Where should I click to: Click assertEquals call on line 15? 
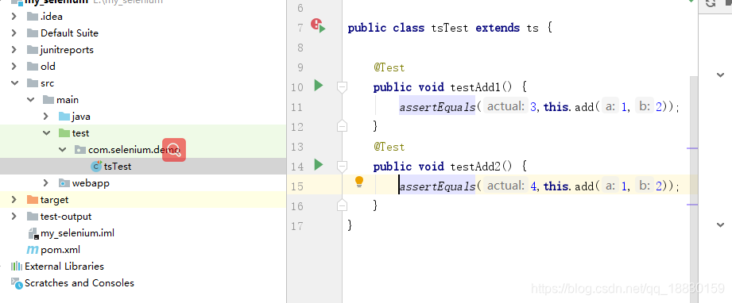click(x=437, y=186)
